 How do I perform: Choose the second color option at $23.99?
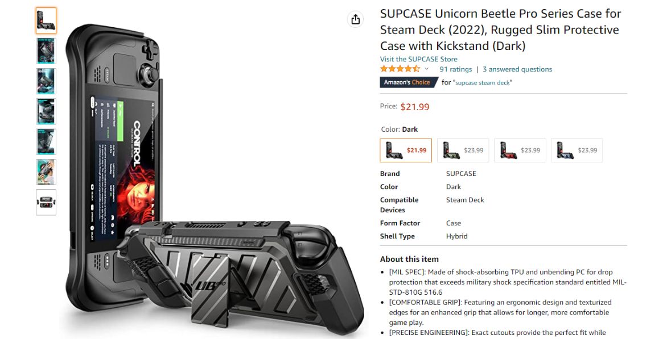point(463,150)
